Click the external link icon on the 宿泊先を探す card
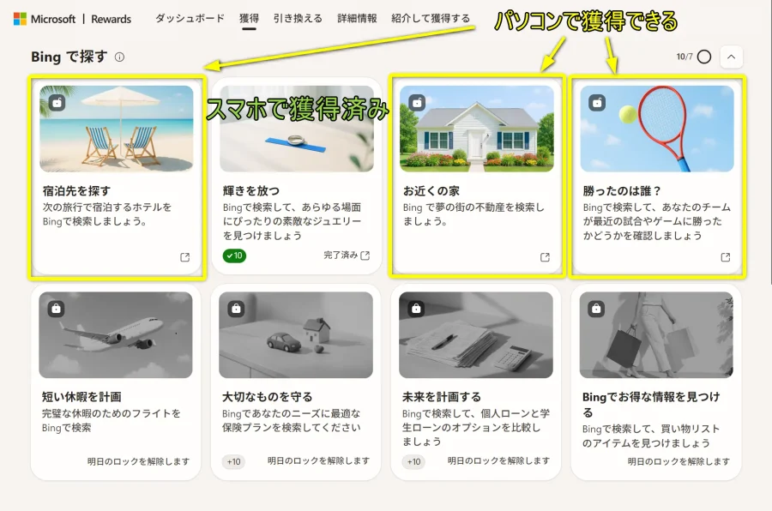 [x=184, y=257]
